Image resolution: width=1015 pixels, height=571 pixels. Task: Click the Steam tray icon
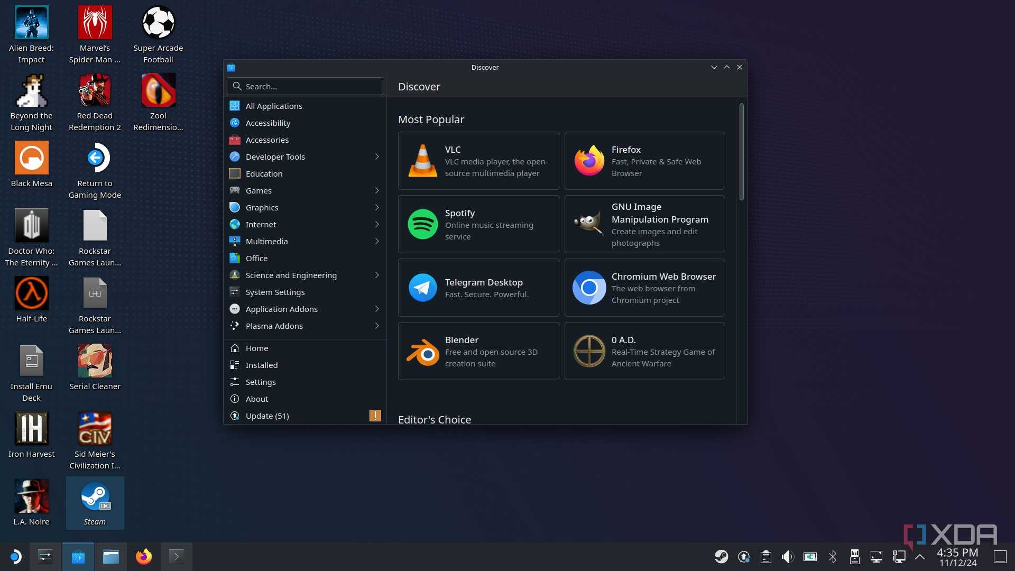coord(721,557)
